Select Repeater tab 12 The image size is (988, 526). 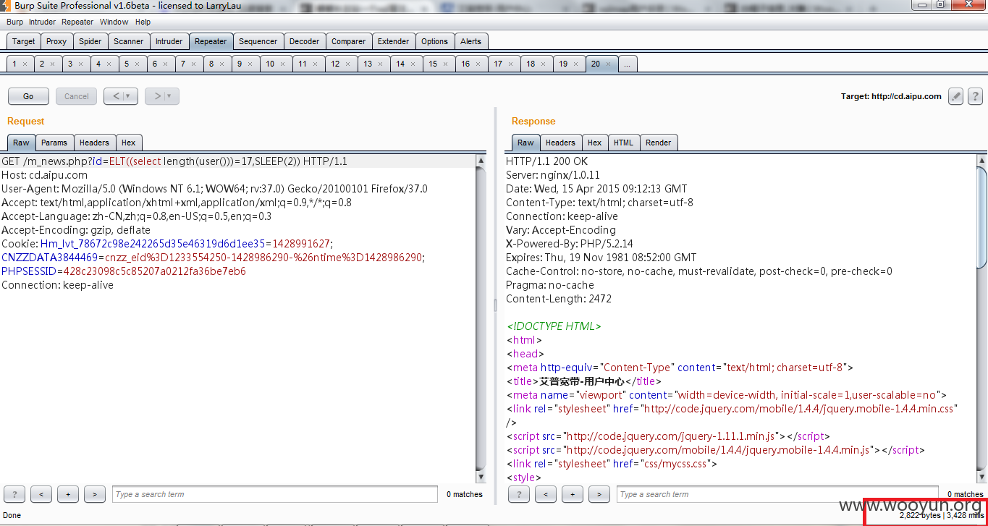(340, 64)
